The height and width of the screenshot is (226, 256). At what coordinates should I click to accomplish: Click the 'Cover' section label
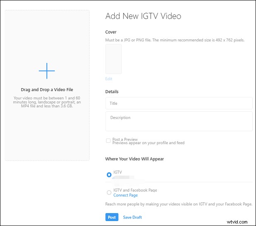[x=111, y=32]
